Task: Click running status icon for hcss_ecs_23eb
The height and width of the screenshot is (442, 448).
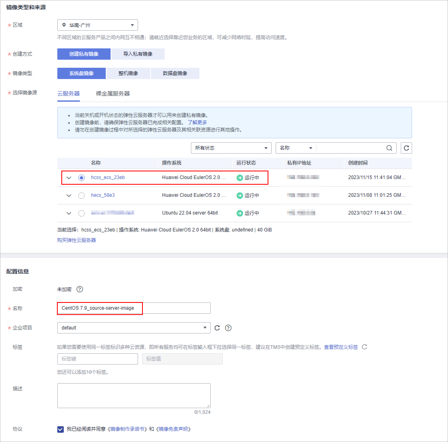Action: 239,177
